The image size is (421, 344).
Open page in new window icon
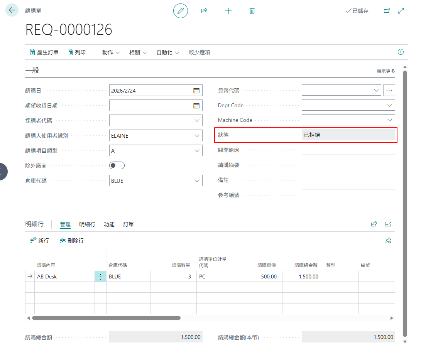pos(387,11)
